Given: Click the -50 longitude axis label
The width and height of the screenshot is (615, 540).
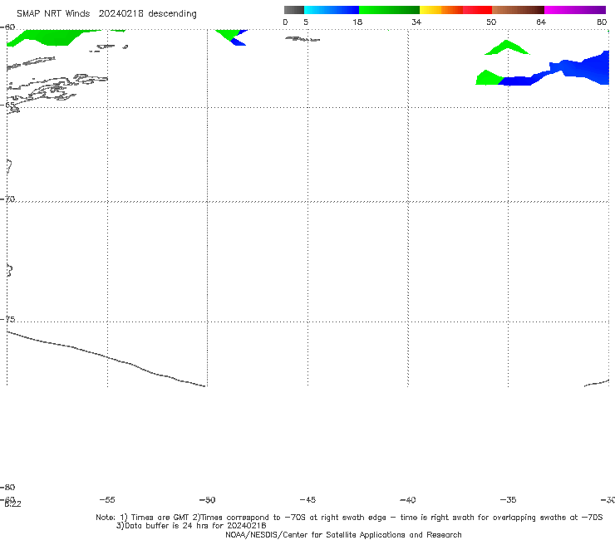Looking at the screenshot, I should [208, 499].
